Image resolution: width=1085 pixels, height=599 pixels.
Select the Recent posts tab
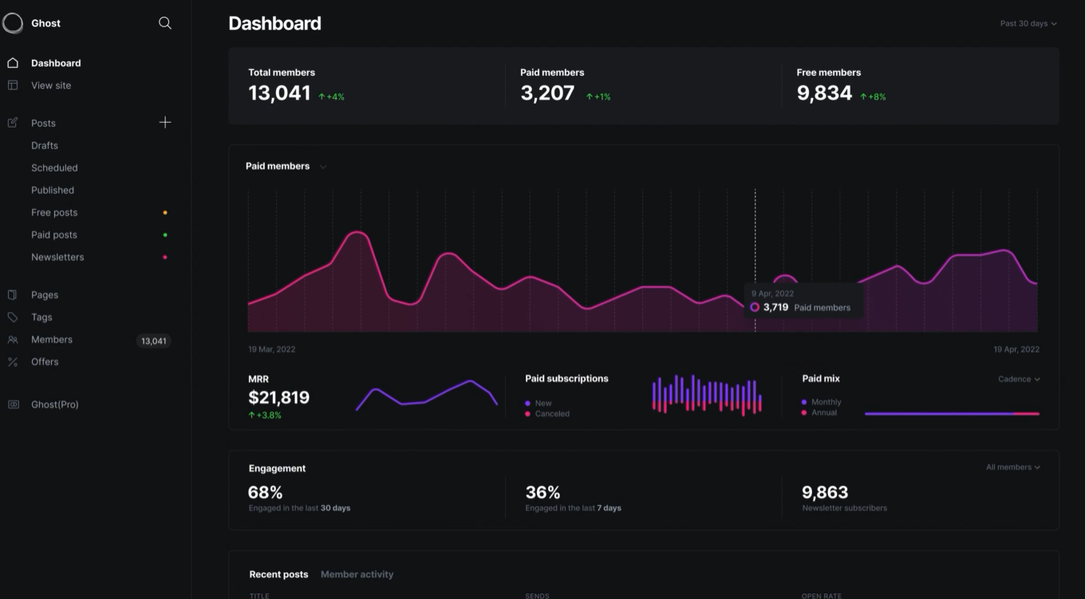(x=278, y=574)
